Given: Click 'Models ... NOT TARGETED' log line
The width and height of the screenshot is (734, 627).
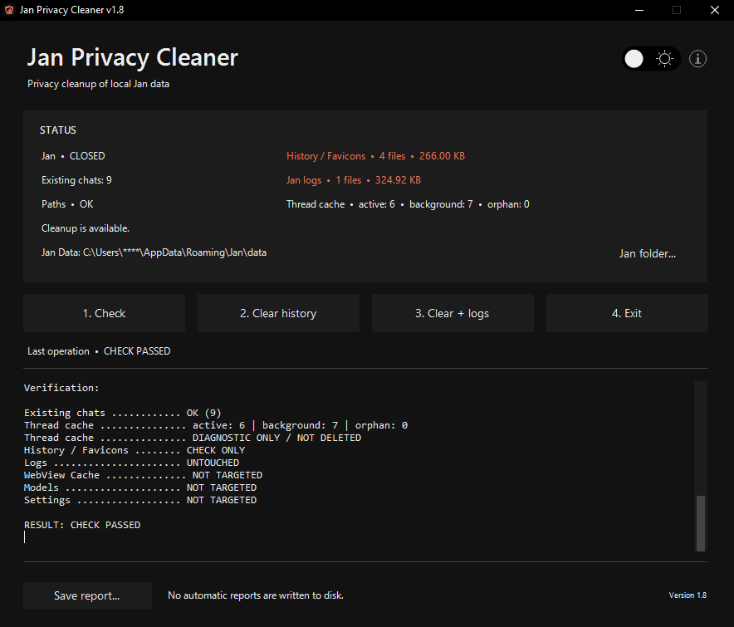Looking at the screenshot, I should click(x=140, y=487).
